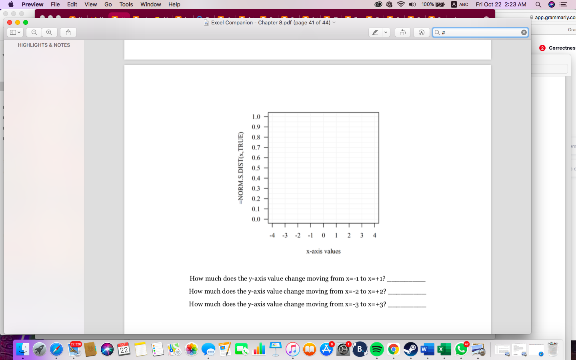Open the Tools menu

tap(126, 4)
